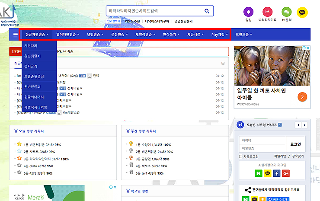Select 왼손윗글쇠 from the submenu
The height and width of the screenshot is (201, 320).
click(39, 56)
